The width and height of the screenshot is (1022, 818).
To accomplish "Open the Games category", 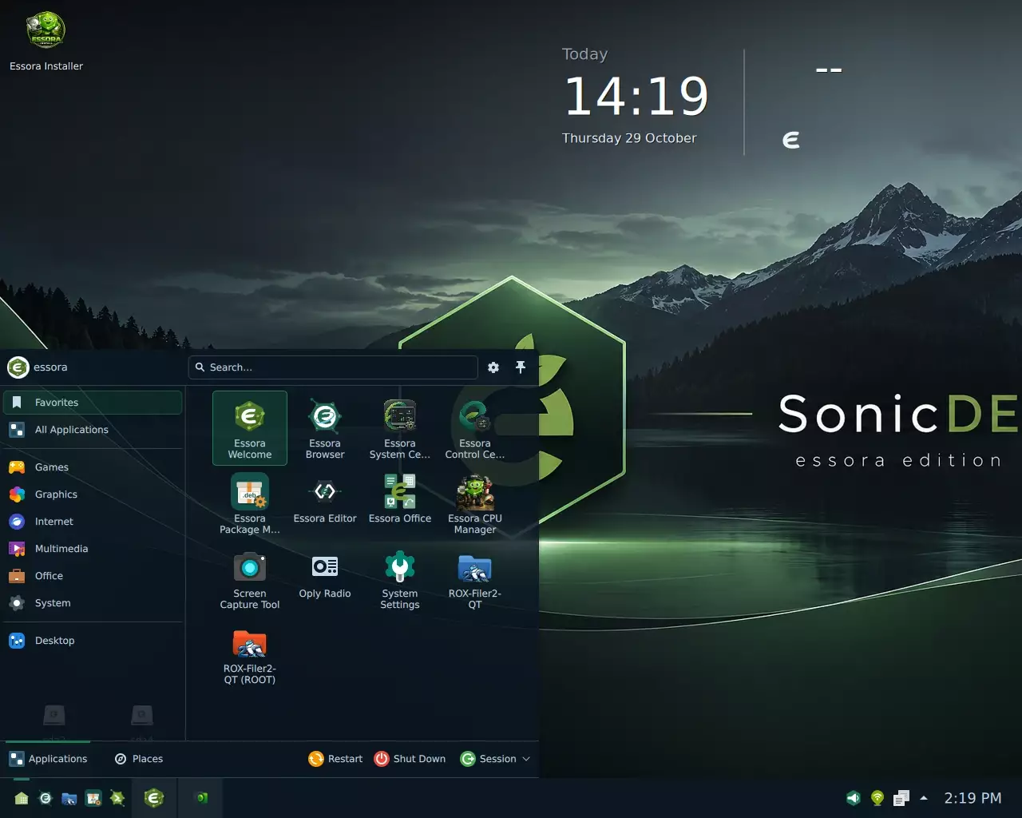I will [93, 467].
